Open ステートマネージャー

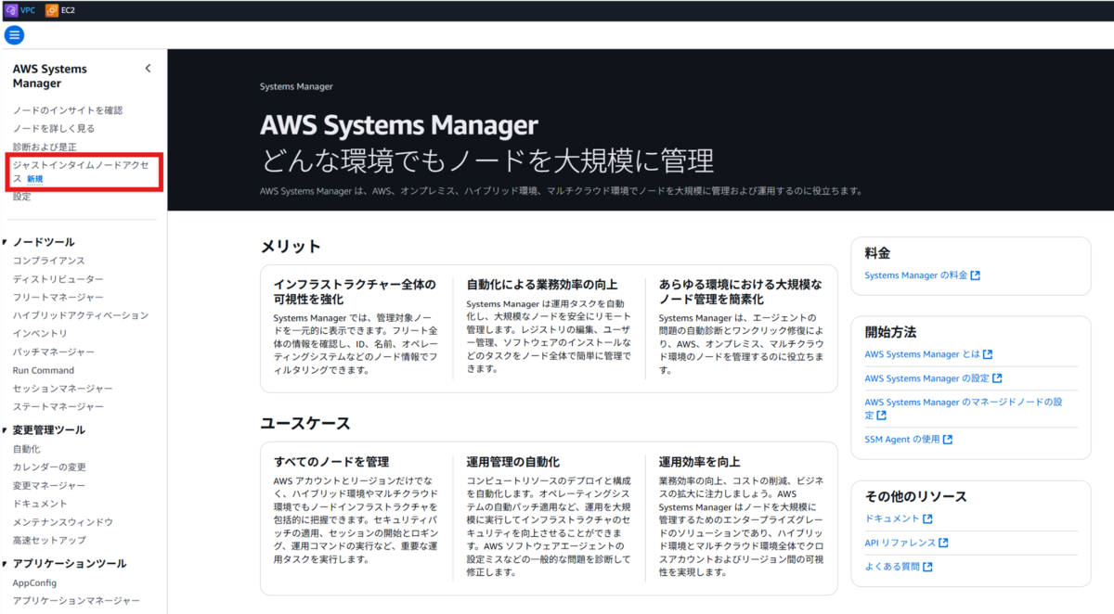58,407
